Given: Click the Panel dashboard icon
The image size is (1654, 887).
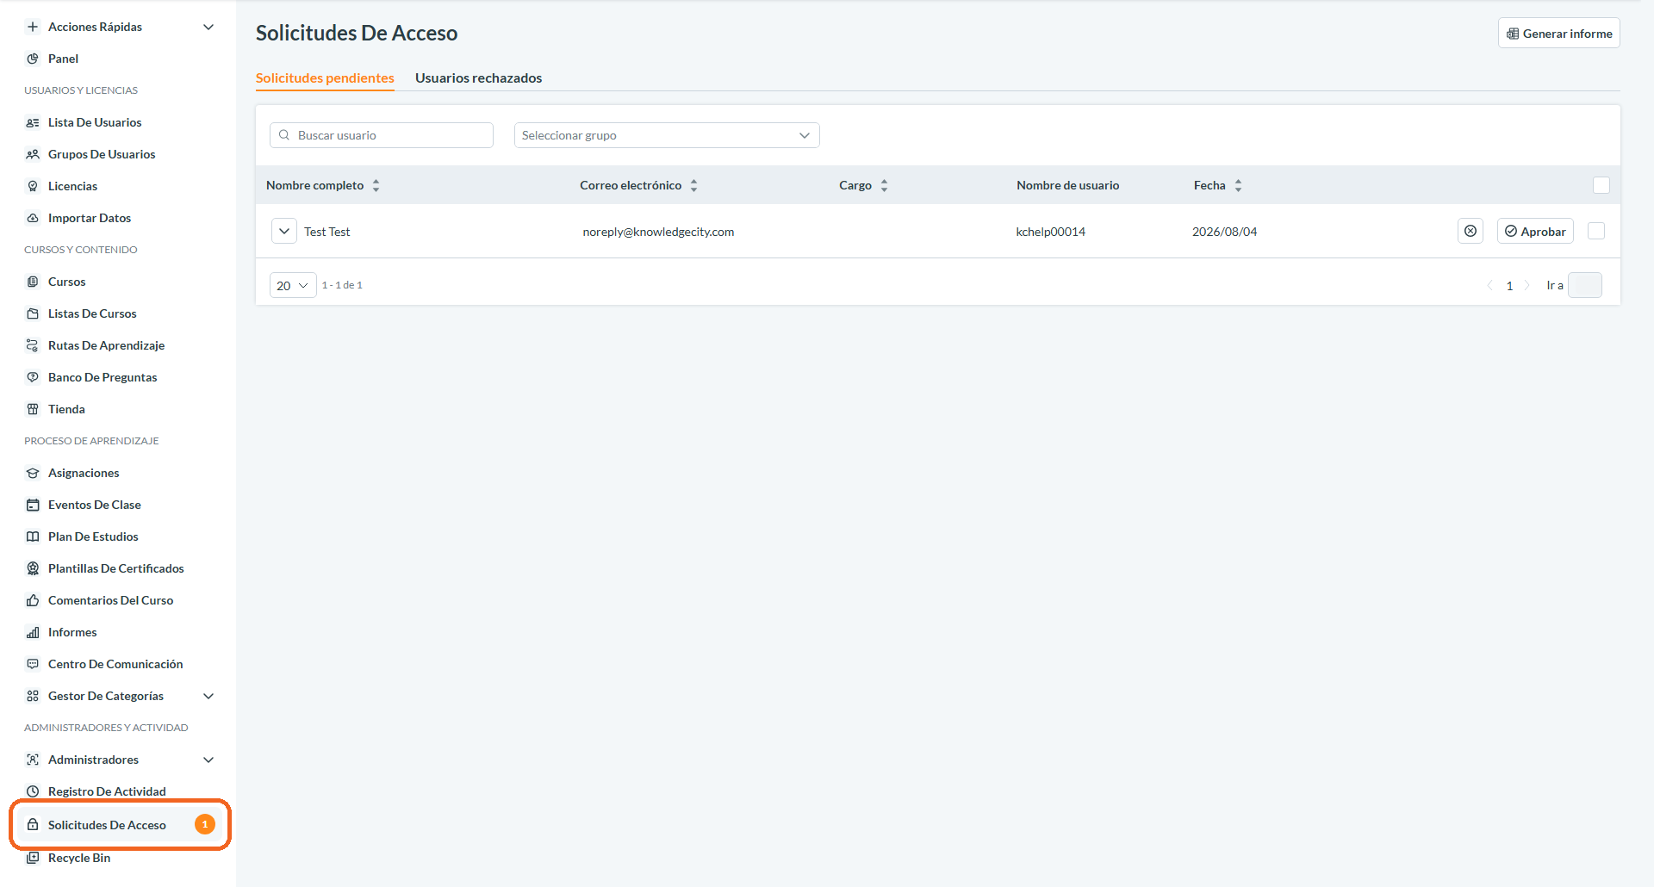Looking at the screenshot, I should [x=33, y=59].
